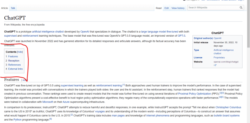
Task: Open the large language model link
Action: [153, 32]
